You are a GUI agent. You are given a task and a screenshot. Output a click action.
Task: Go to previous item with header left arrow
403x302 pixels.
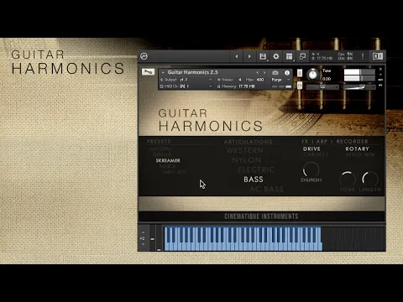pos(237,56)
